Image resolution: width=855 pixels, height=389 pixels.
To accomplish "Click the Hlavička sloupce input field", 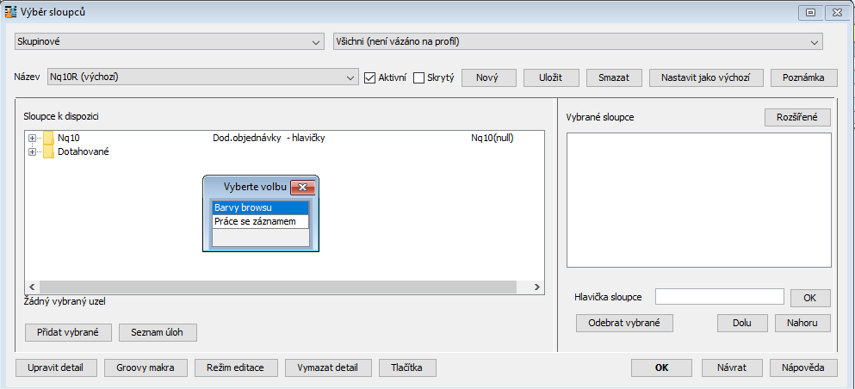I will point(719,297).
